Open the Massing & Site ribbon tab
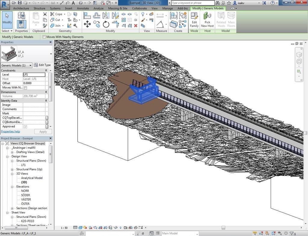This screenshot has height=236, width=308. (118, 8)
